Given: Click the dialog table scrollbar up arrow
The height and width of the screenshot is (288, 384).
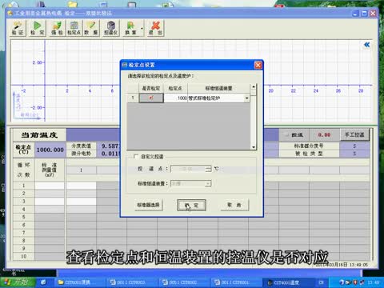Looking at the screenshot, I should tap(254, 86).
